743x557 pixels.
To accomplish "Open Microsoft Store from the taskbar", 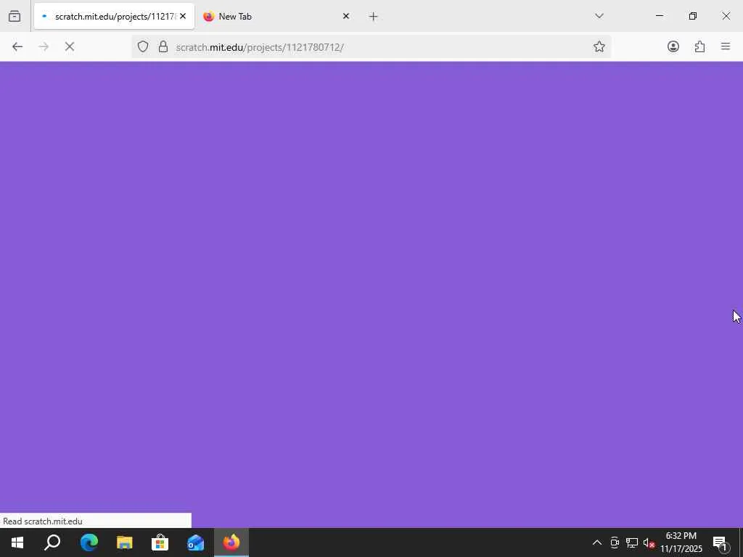I will (x=160, y=542).
